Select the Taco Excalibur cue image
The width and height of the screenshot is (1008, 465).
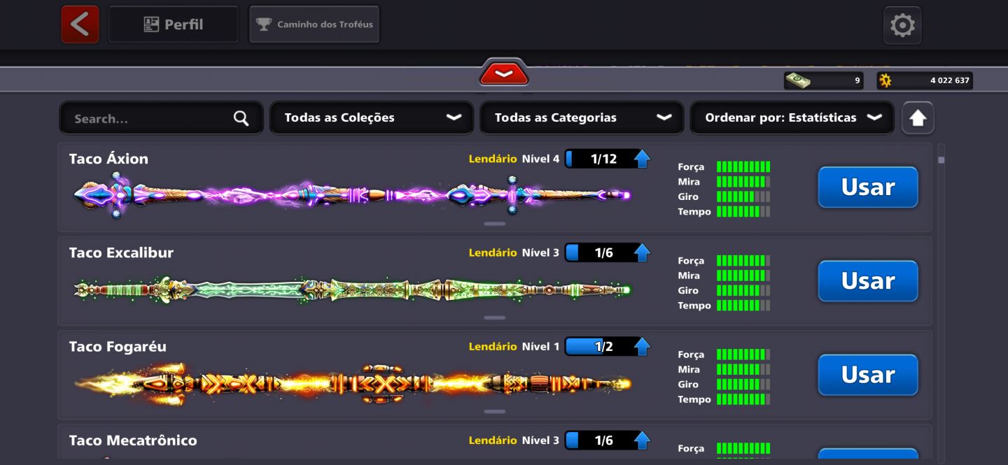[352, 289]
